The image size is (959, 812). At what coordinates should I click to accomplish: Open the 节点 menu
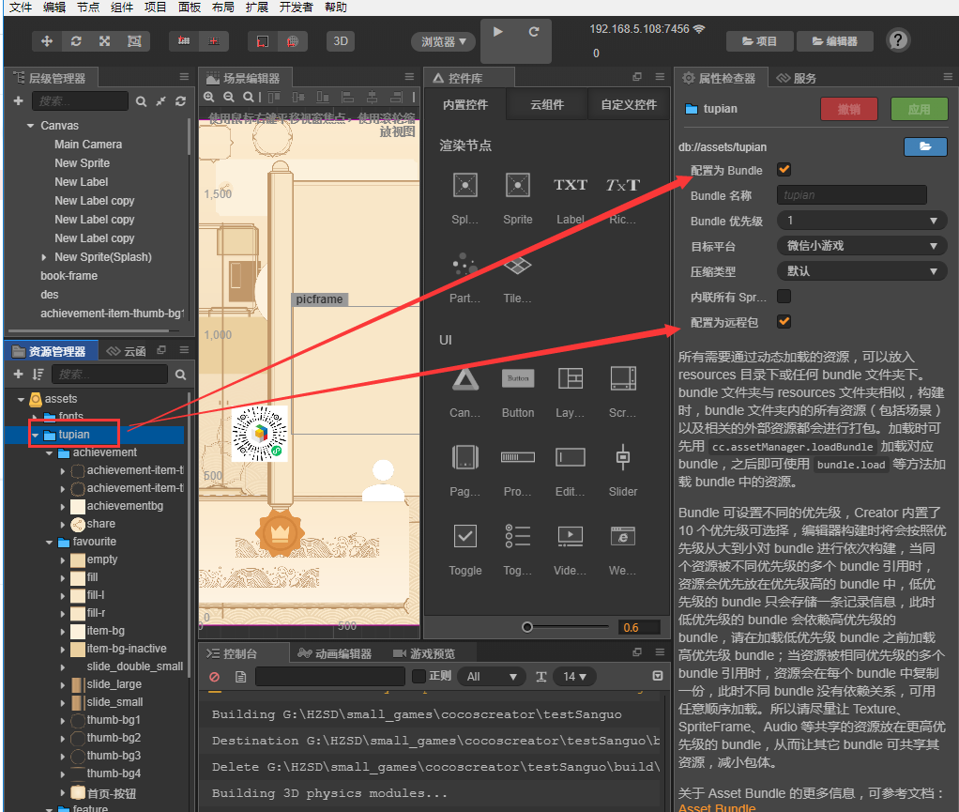click(87, 8)
